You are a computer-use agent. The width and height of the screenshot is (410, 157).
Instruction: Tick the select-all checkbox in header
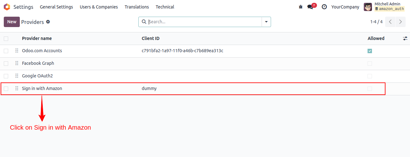(6, 38)
